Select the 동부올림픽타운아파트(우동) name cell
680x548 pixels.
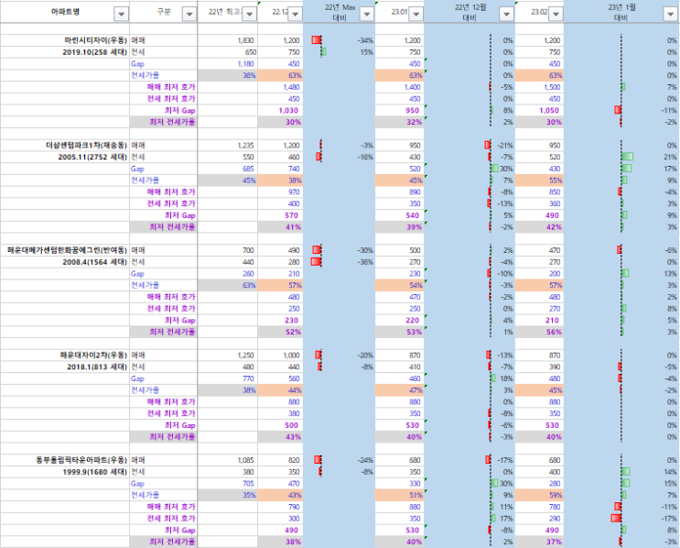coord(65,460)
